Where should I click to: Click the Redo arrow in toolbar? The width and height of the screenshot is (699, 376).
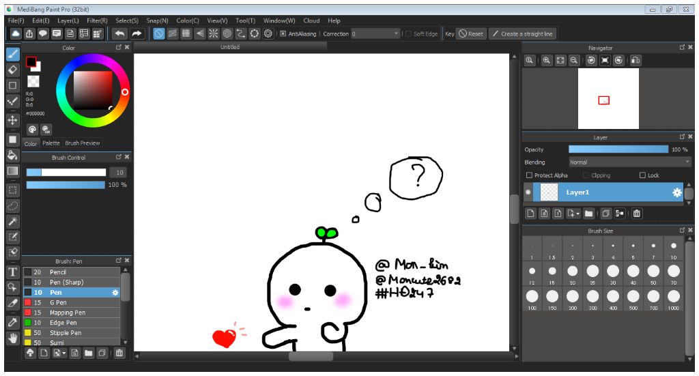click(137, 33)
